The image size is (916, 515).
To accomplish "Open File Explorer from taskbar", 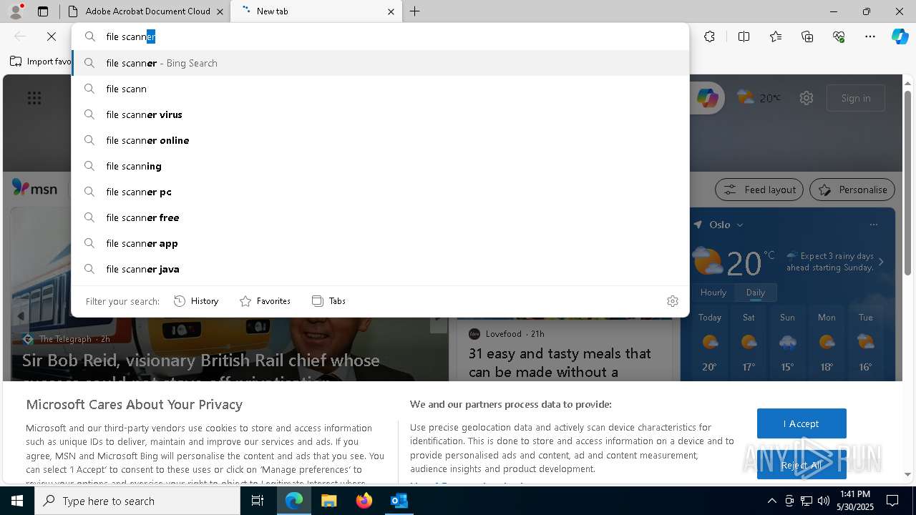I will 328,501.
